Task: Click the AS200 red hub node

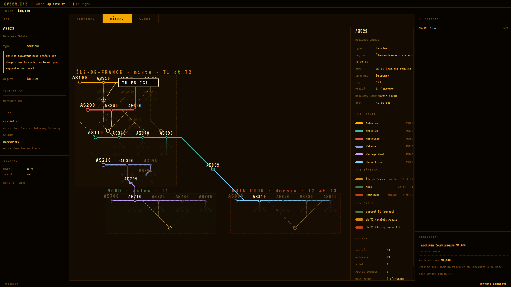Action: [88, 110]
